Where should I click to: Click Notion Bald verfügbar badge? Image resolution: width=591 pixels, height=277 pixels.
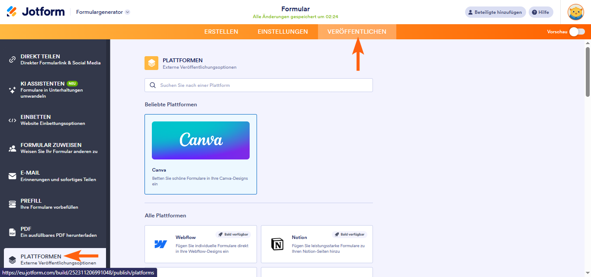(350, 234)
